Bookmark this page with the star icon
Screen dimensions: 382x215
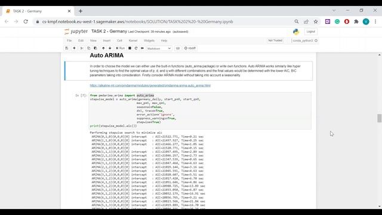pos(316,21)
